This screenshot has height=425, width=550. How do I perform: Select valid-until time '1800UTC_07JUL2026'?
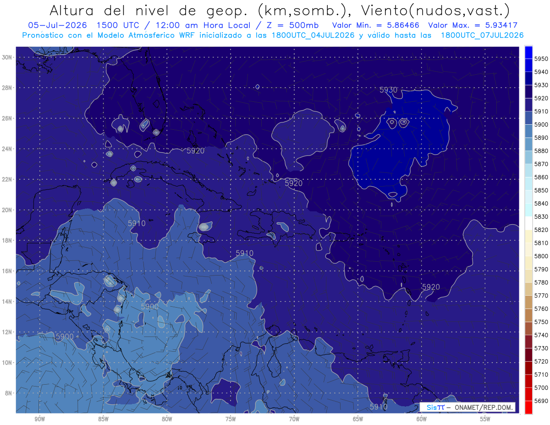pyautogui.click(x=482, y=35)
